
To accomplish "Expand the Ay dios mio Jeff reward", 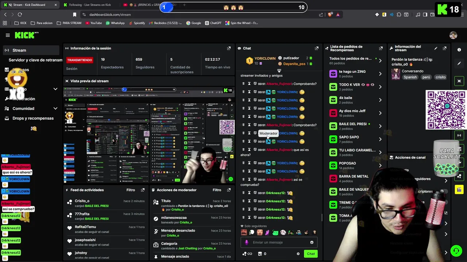I will (x=380, y=113).
